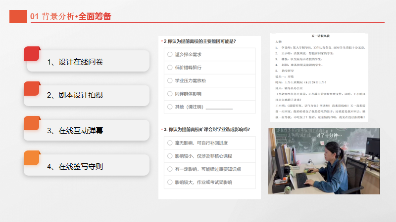Screen dimensions: 396x222
Task: Select radio button 影响较小,仅涉及非核心课程
Action: 170,156
